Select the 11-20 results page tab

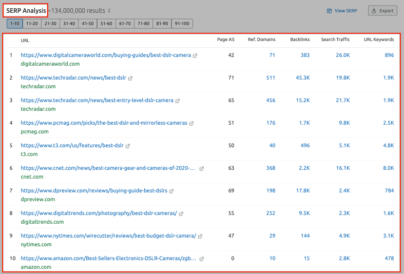click(32, 23)
